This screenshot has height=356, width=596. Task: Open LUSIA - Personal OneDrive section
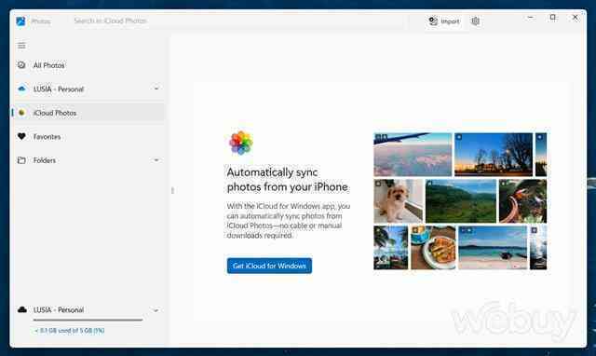click(x=89, y=89)
